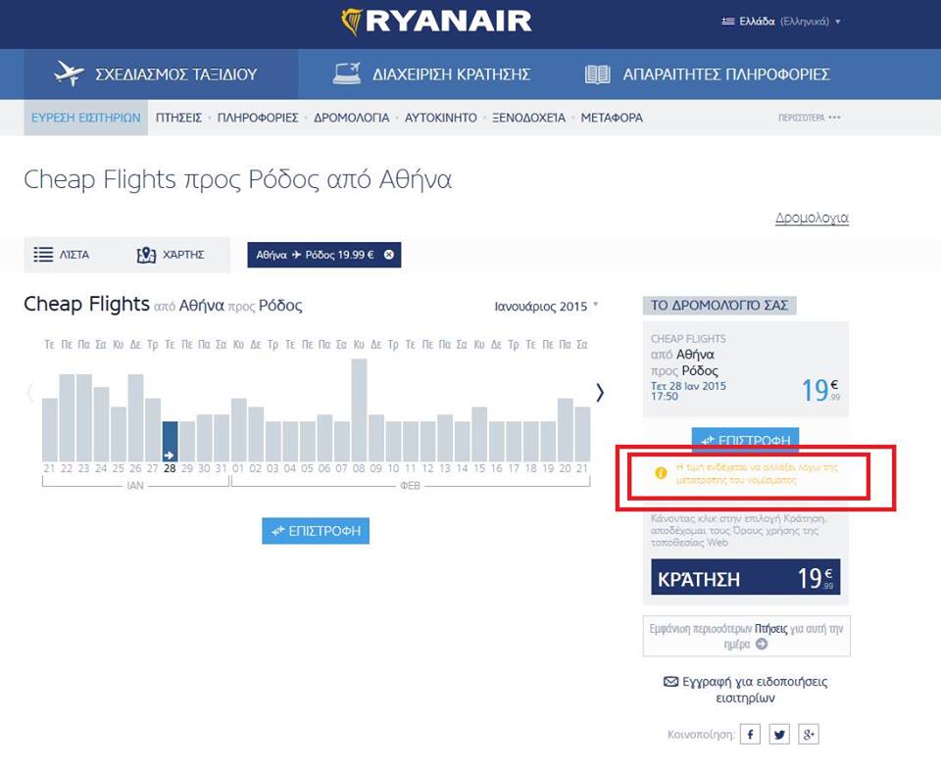
Task: Switch to ΧΑΡΤΗΣ map view
Action: (171, 255)
